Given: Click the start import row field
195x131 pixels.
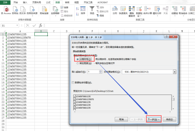Looking at the screenshot, I should pos(93,72).
